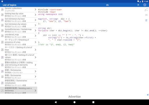This screenshot has height=105, width=149.
Task: Click chevron on SortedDictionary row
Action: click(36, 30)
